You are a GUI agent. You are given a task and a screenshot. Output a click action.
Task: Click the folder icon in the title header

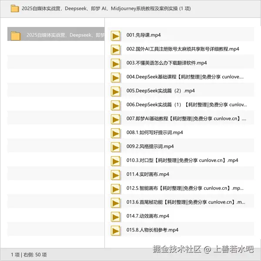pyautogui.click(x=15, y=9)
